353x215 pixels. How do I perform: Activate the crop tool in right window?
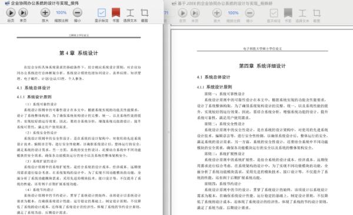317,14
